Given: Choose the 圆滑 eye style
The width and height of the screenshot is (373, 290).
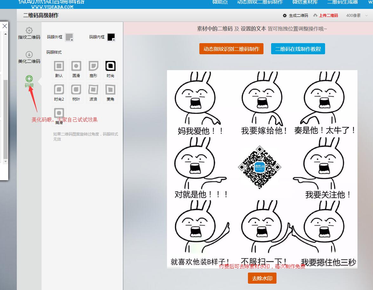Looking at the screenshot, I should coord(76,69).
